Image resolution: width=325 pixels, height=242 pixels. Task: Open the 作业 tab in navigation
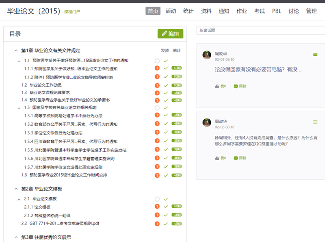[x=242, y=11]
